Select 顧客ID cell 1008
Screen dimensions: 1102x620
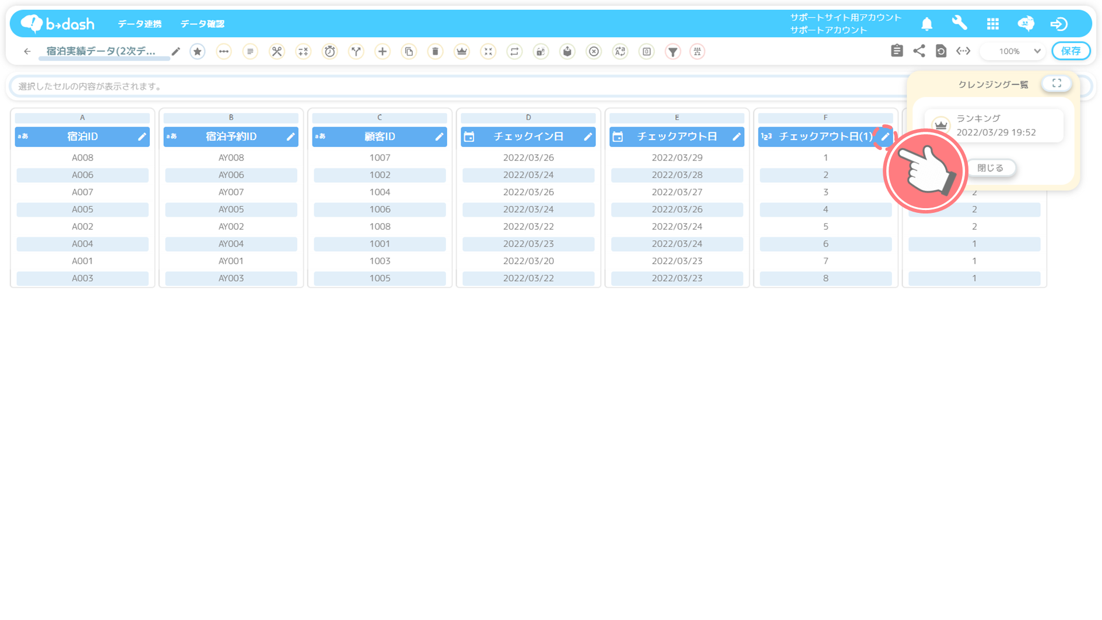click(x=380, y=226)
